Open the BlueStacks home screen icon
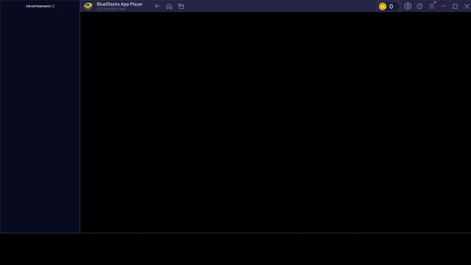 click(169, 6)
